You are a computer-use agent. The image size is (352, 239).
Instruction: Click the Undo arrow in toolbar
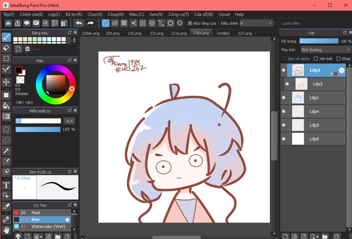point(79,23)
